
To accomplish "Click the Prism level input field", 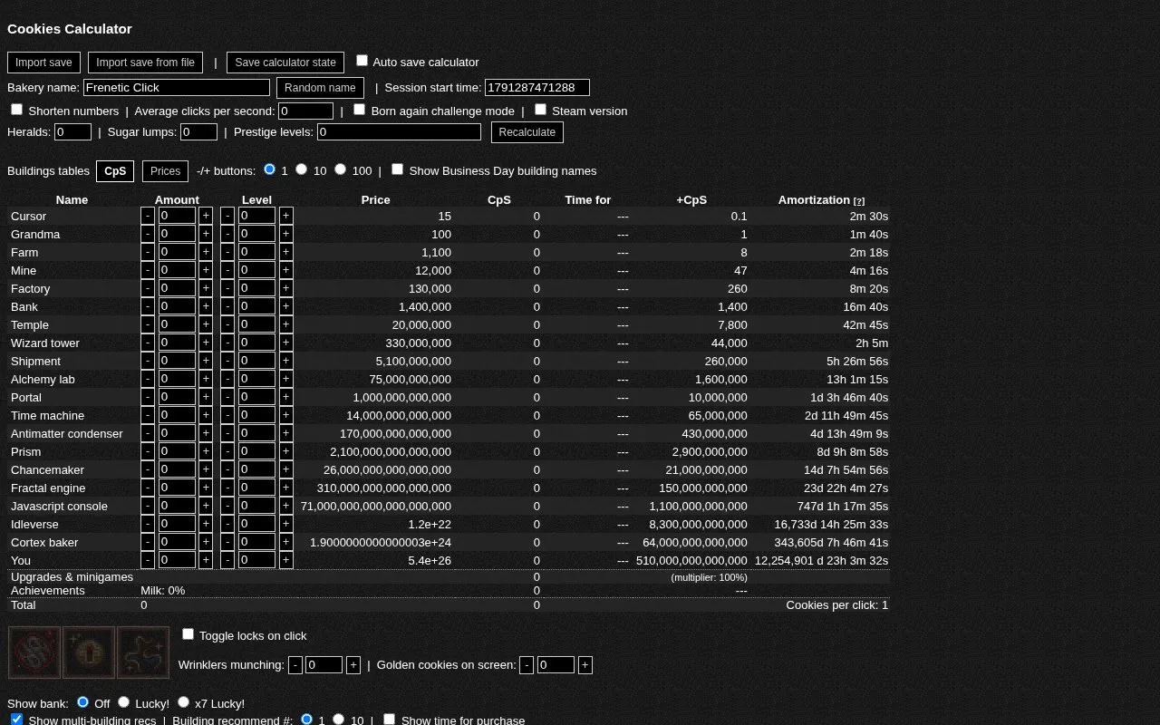I will [257, 451].
